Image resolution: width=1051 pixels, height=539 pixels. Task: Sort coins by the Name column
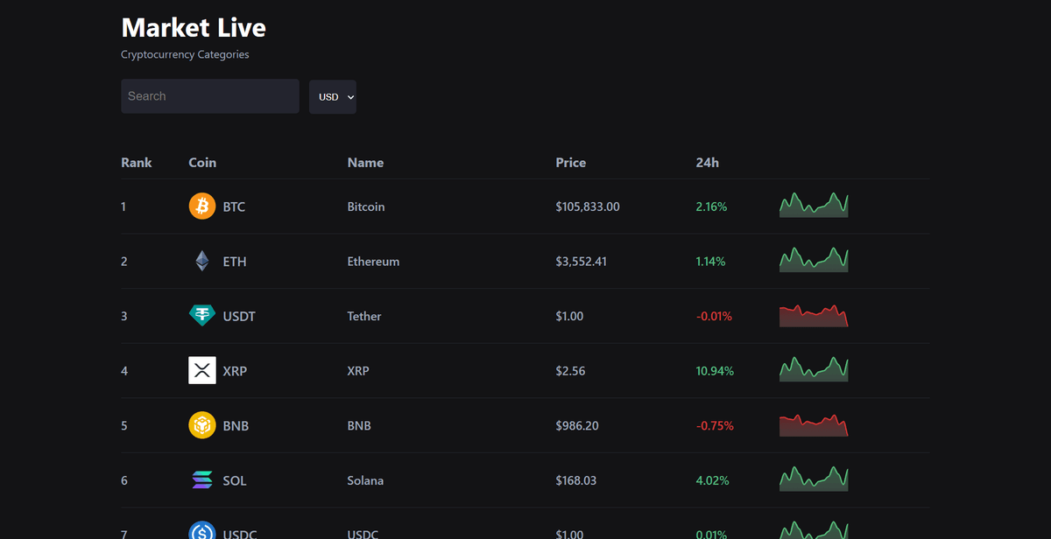coord(365,162)
